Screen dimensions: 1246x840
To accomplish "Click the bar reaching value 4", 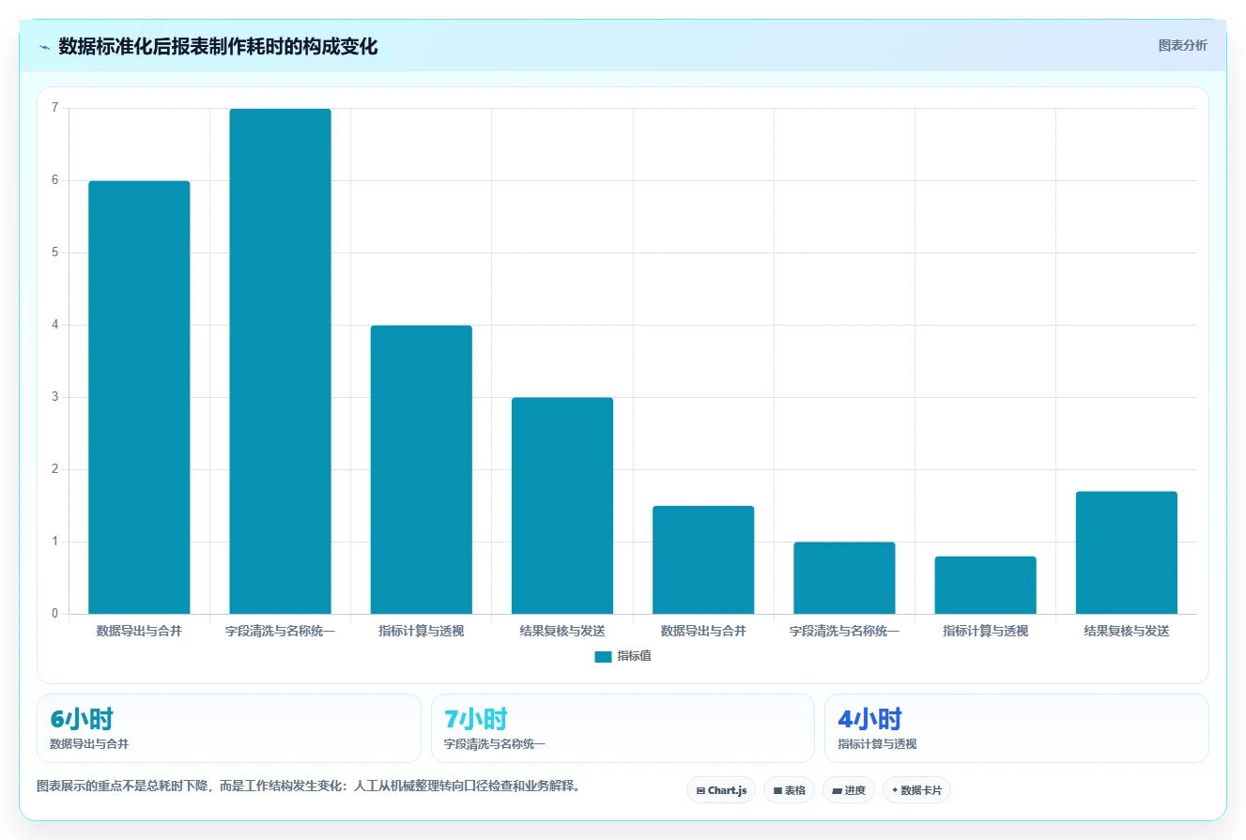I will click(422, 469).
